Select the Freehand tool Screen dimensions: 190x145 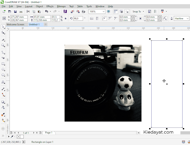coord(3,52)
